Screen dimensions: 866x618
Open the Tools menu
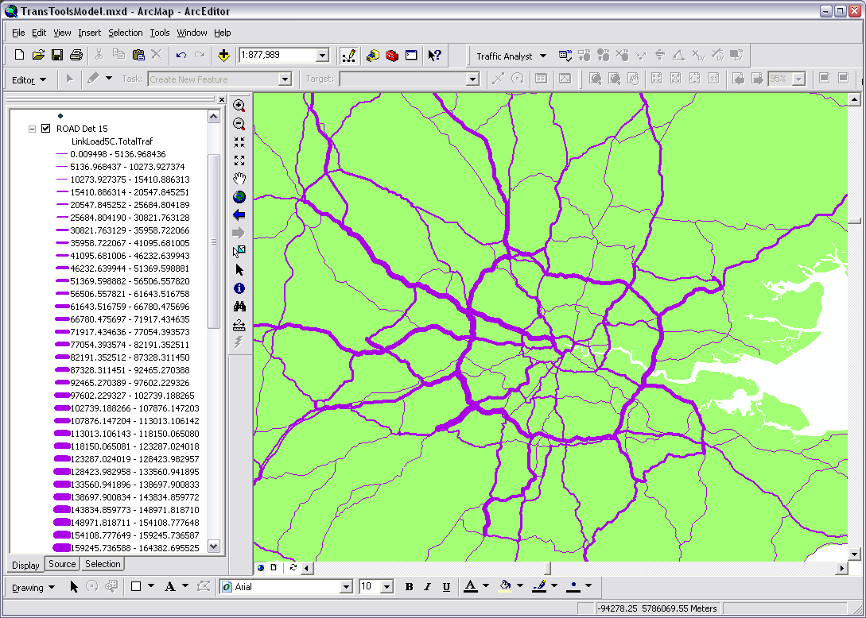160,33
